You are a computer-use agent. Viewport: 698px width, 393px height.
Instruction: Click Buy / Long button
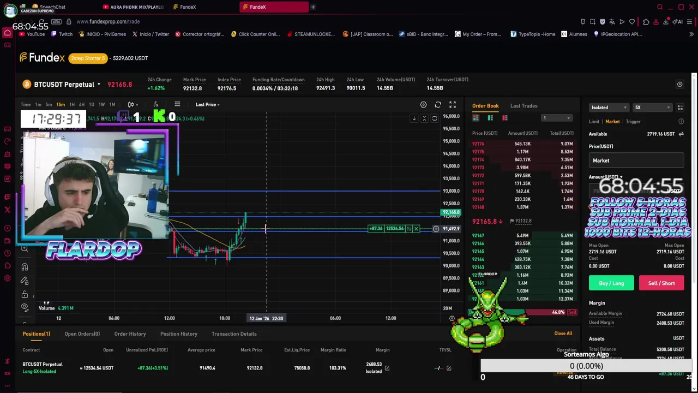pyautogui.click(x=611, y=283)
